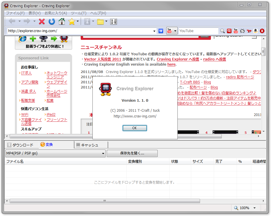
Task: Reload page with the blue refresh icon
Action: (x=52, y=21)
